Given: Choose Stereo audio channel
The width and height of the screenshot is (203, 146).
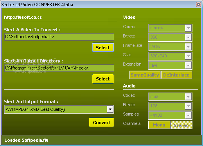Looking at the screenshot, I should [x=181, y=125].
